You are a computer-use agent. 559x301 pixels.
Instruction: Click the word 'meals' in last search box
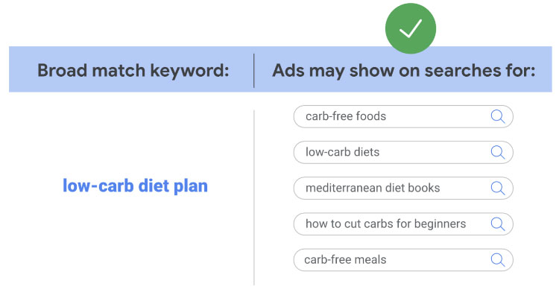(370, 260)
